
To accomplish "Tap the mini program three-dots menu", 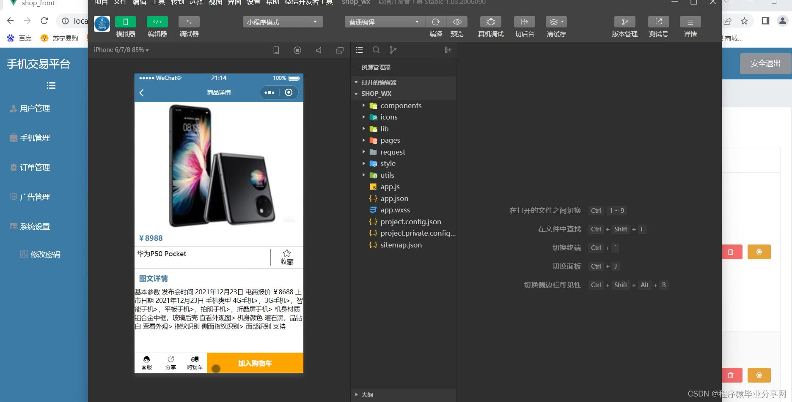I will [269, 92].
